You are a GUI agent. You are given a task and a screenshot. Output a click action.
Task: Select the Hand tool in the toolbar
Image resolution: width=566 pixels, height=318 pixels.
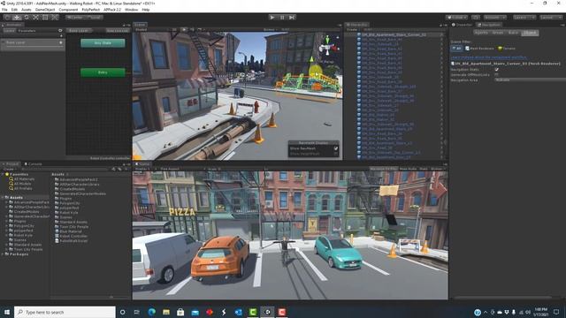7,18
